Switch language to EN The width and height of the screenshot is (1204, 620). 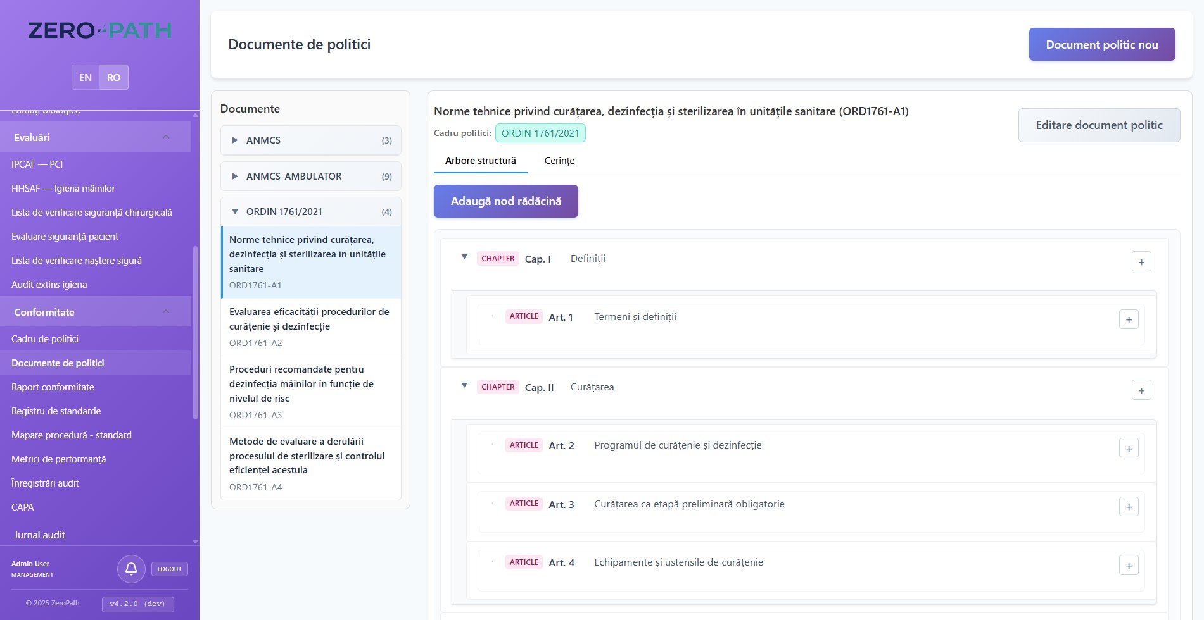point(86,77)
